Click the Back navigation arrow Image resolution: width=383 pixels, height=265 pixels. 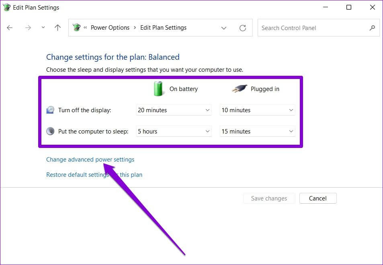point(10,28)
